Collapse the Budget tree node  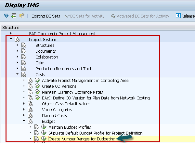coord(24,121)
